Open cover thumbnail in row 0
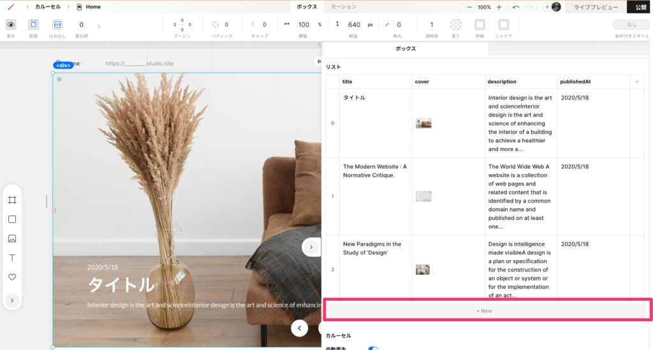Image resolution: width=653 pixels, height=350 pixels. tap(423, 123)
